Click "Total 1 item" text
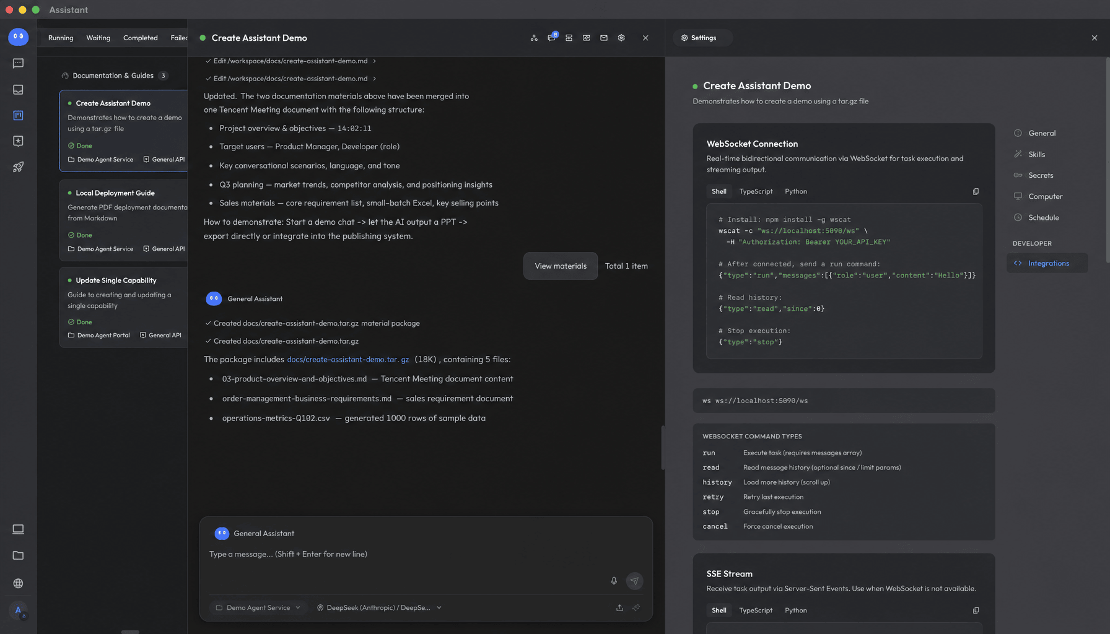Viewport: 1110px width, 634px height. tap(626, 266)
